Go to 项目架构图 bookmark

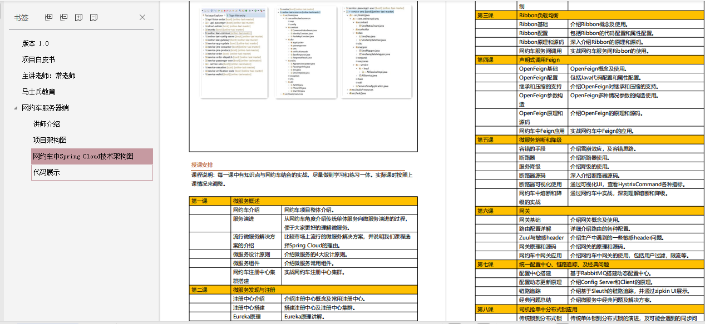point(50,140)
